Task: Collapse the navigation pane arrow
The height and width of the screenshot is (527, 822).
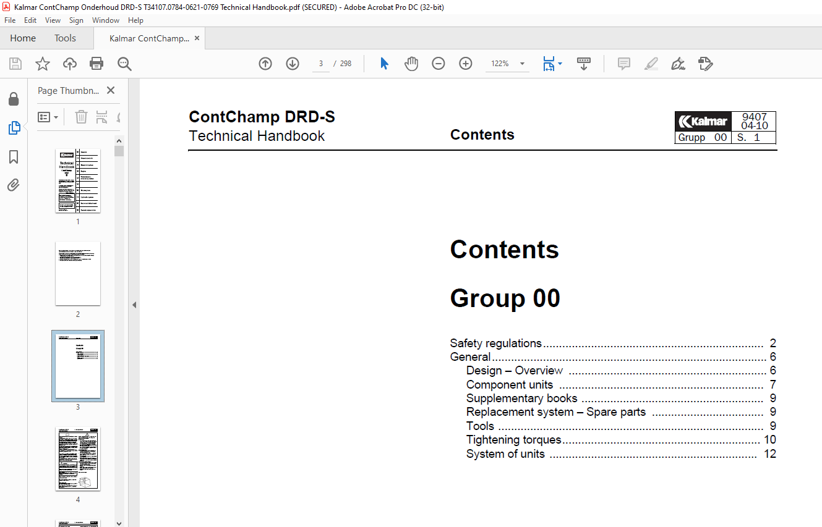Action: [134, 305]
